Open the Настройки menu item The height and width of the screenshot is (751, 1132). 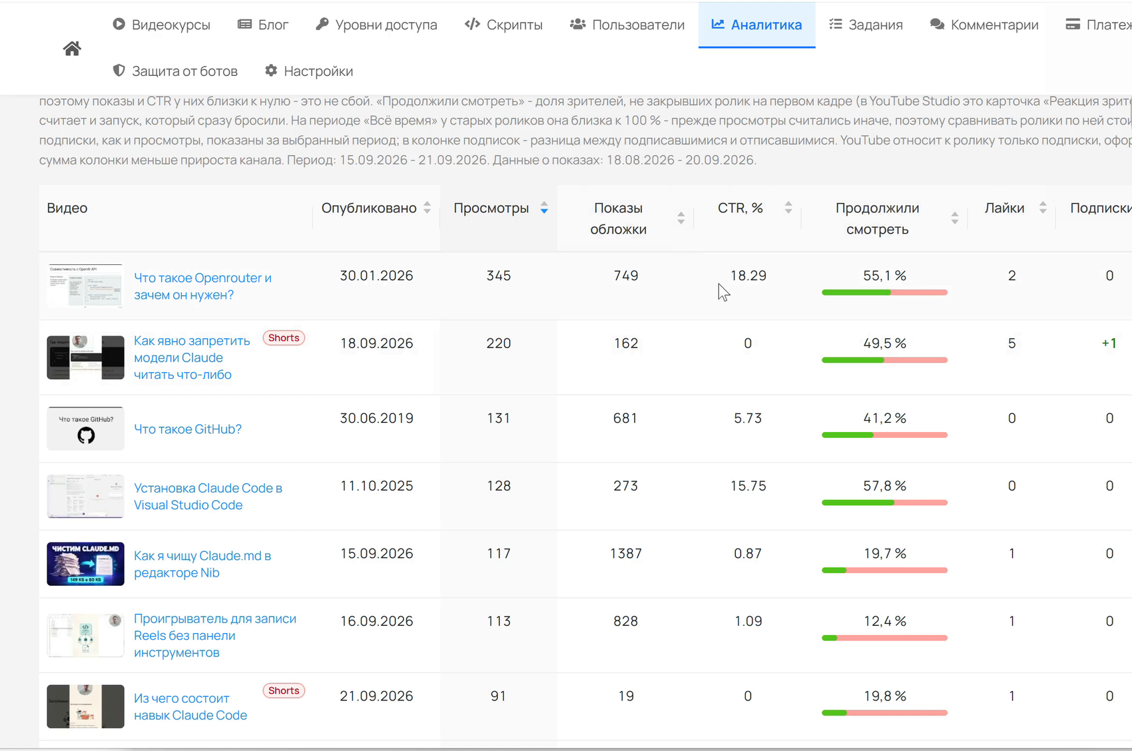[x=308, y=71]
